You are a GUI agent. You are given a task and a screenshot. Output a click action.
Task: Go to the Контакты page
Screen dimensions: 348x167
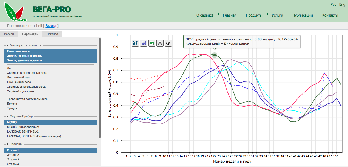coord(330,15)
